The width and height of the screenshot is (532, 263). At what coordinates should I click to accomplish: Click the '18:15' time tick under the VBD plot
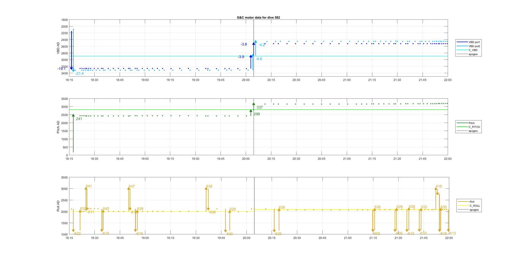point(69,80)
